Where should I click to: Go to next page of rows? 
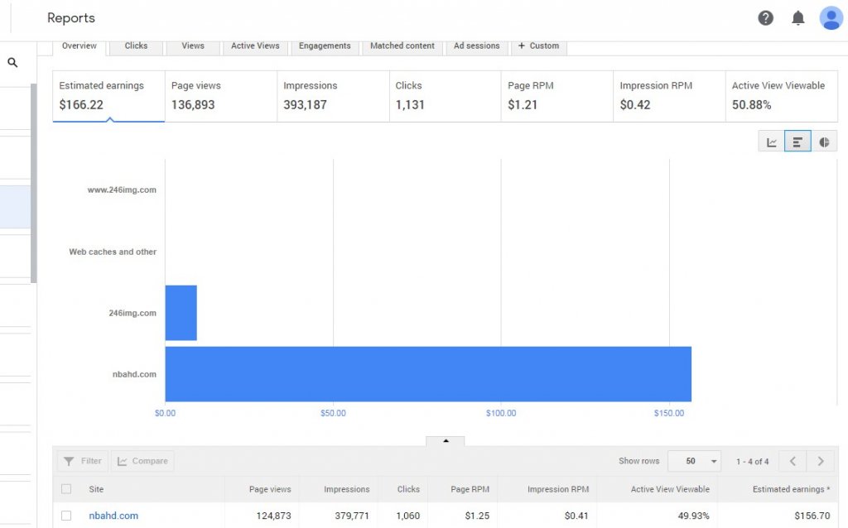tap(821, 461)
